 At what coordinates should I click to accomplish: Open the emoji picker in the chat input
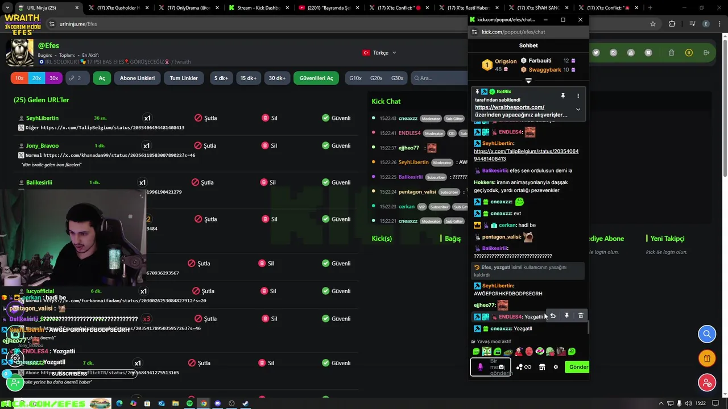pyautogui.click(x=501, y=367)
